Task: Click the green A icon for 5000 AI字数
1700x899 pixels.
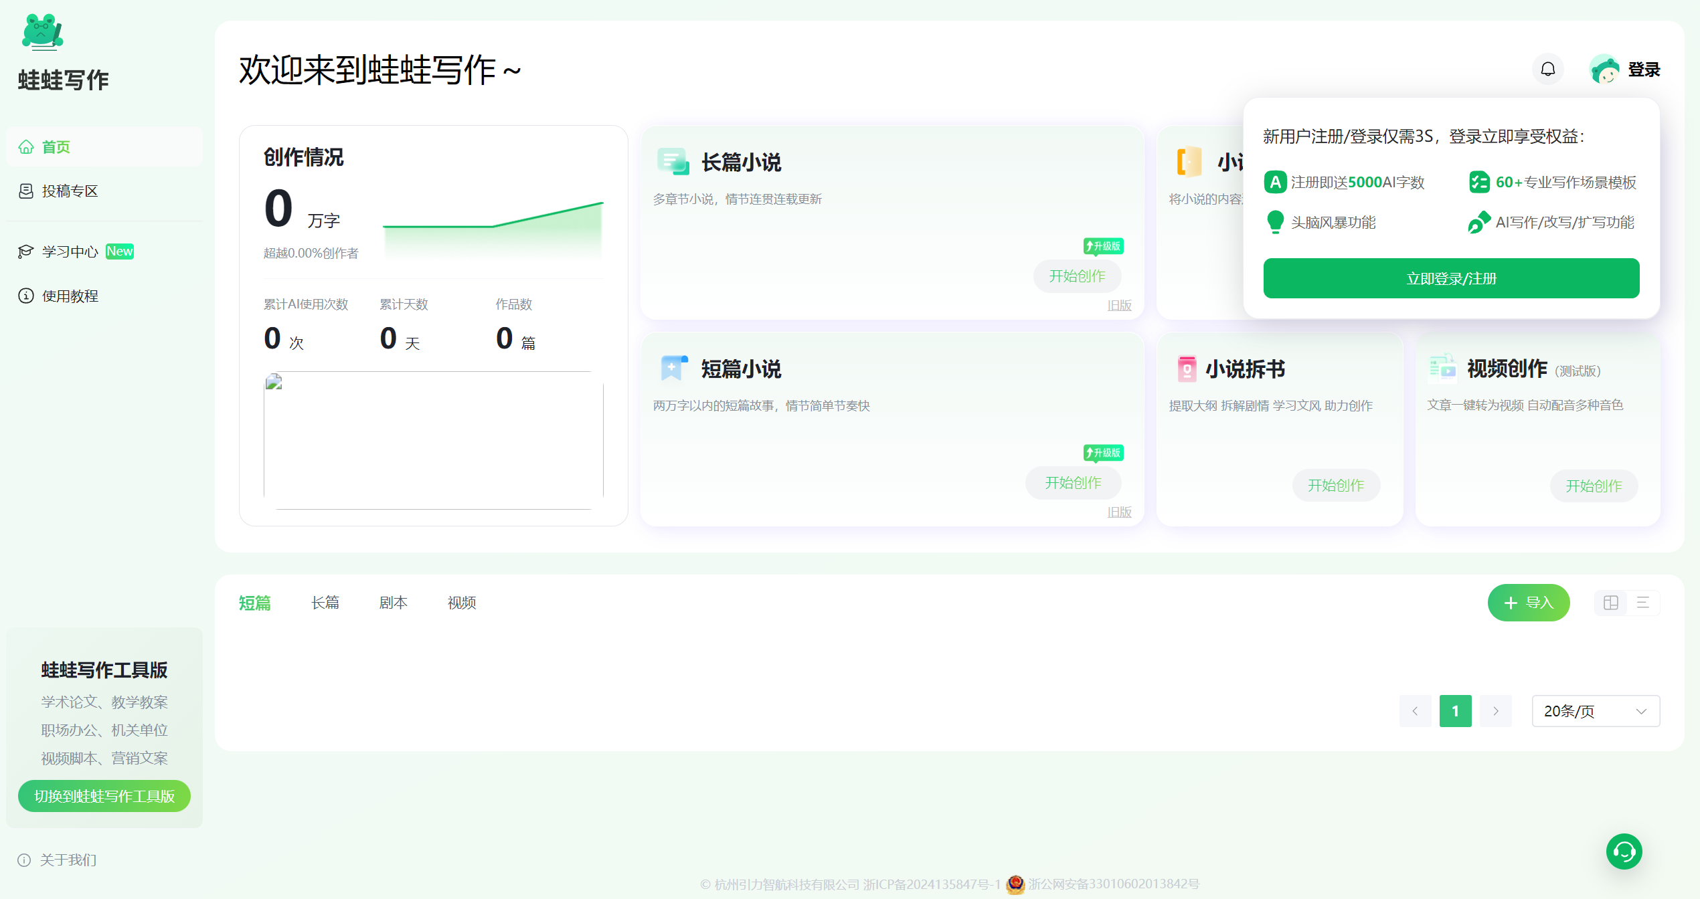Action: pos(1275,182)
